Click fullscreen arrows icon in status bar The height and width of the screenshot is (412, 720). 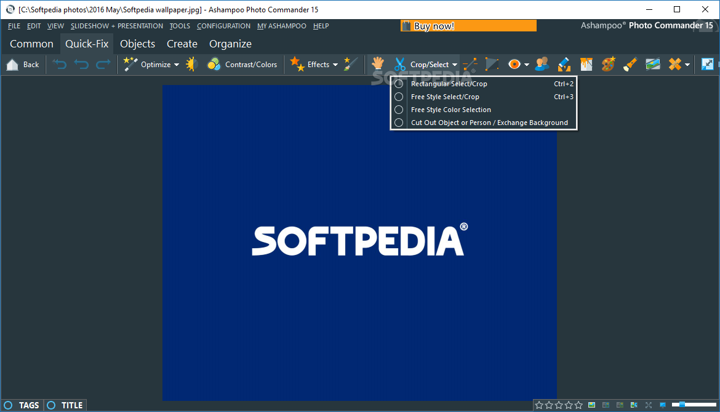coord(649,405)
